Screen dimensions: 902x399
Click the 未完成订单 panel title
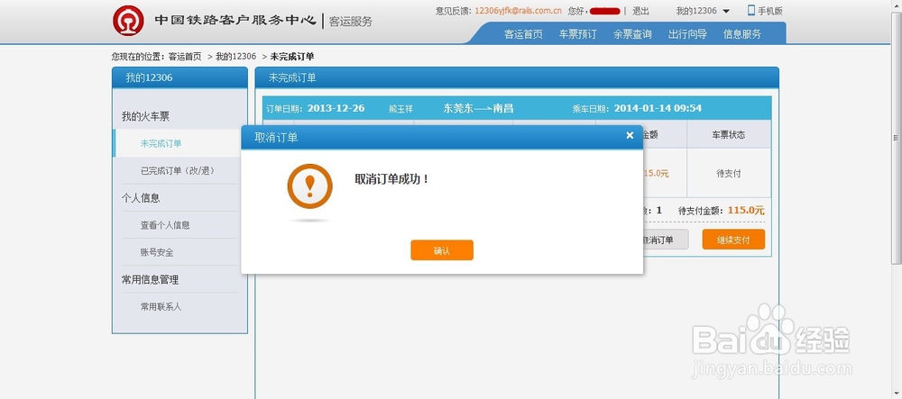(292, 77)
